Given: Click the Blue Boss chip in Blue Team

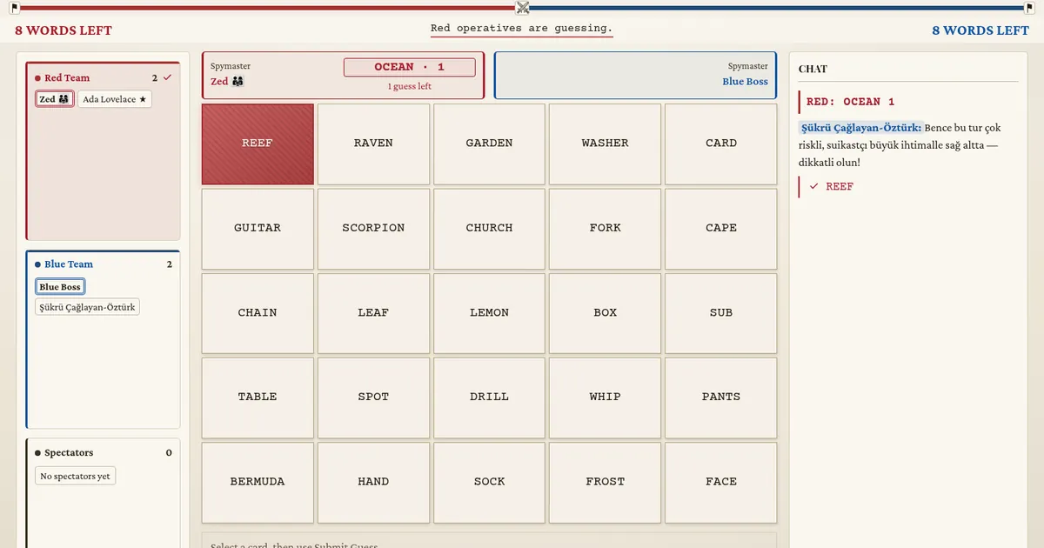Looking at the screenshot, I should click(60, 287).
